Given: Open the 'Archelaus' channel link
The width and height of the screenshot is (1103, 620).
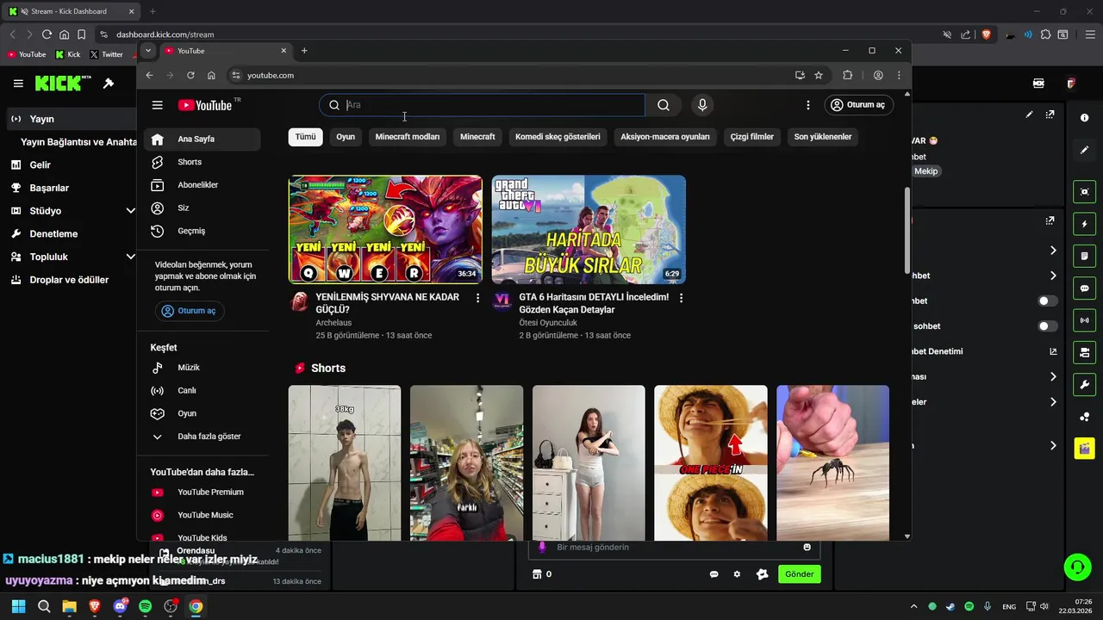Looking at the screenshot, I should (333, 323).
